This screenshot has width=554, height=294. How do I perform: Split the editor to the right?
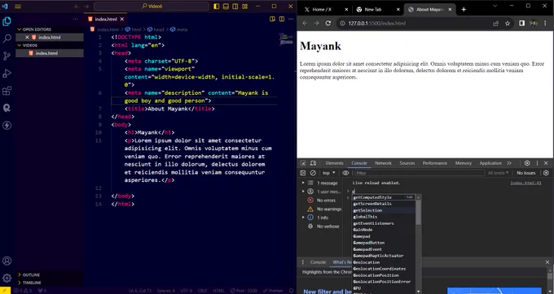(282, 19)
